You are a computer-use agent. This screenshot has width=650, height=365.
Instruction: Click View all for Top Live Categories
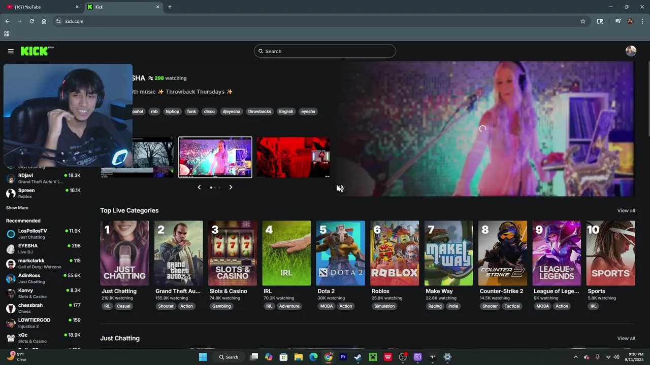626,211
